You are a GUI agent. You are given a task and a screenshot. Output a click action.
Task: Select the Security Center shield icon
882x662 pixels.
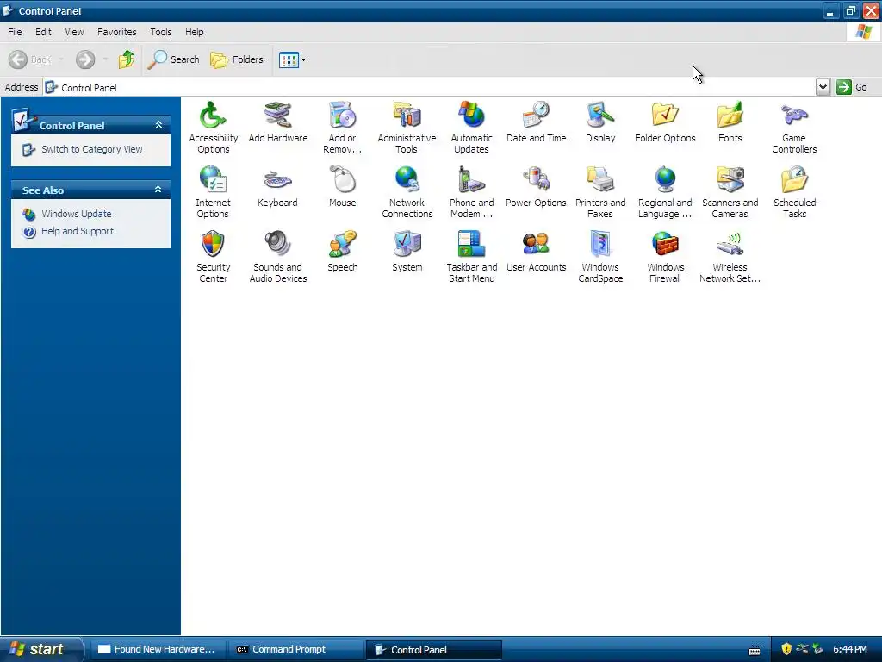(214, 244)
